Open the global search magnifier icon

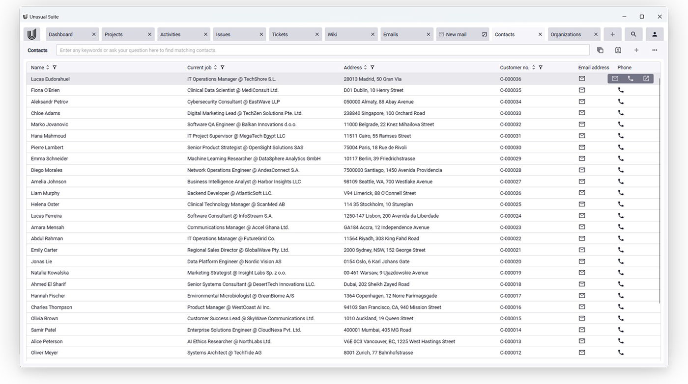pos(633,34)
